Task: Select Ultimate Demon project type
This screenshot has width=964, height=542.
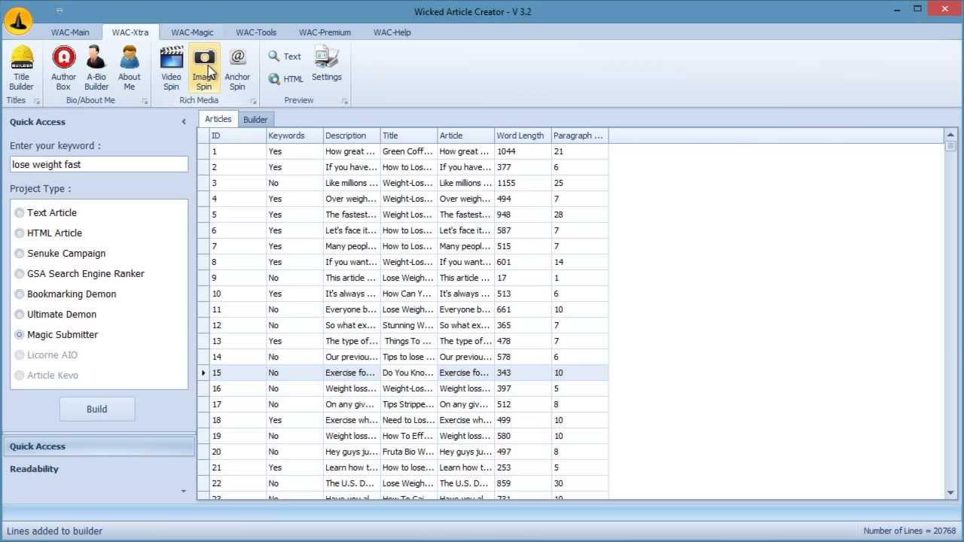Action: pos(56,315)
